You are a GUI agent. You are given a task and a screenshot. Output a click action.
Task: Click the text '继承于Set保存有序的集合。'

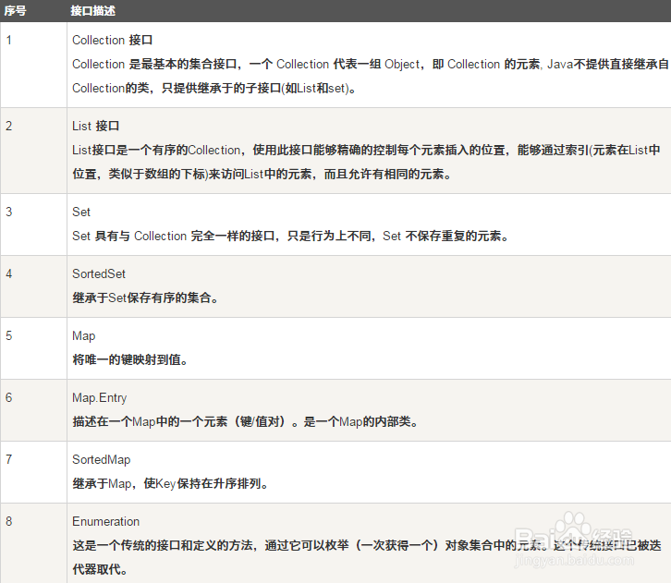coord(145,298)
